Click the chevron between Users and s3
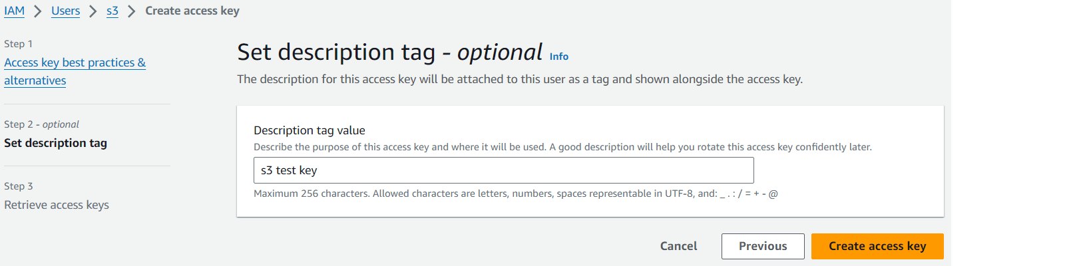The height and width of the screenshot is (266, 1065). click(93, 11)
